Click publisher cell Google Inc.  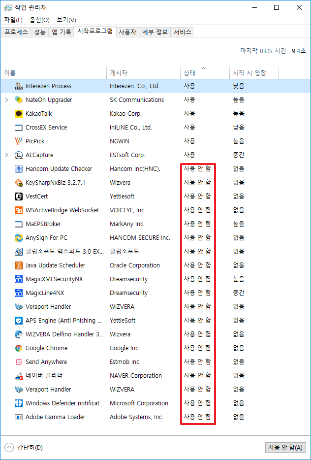[x=124, y=348]
